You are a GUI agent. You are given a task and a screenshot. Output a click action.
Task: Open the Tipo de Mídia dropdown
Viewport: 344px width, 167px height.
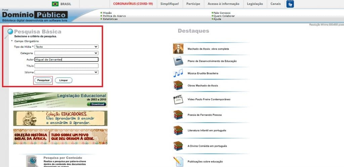[x=66, y=47]
